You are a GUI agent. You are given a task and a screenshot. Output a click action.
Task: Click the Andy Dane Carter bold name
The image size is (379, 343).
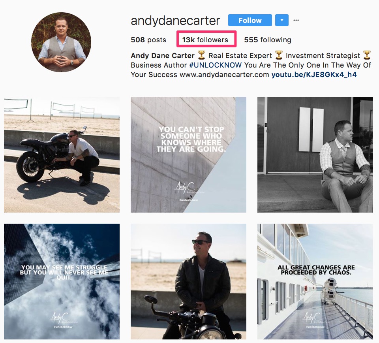(163, 56)
